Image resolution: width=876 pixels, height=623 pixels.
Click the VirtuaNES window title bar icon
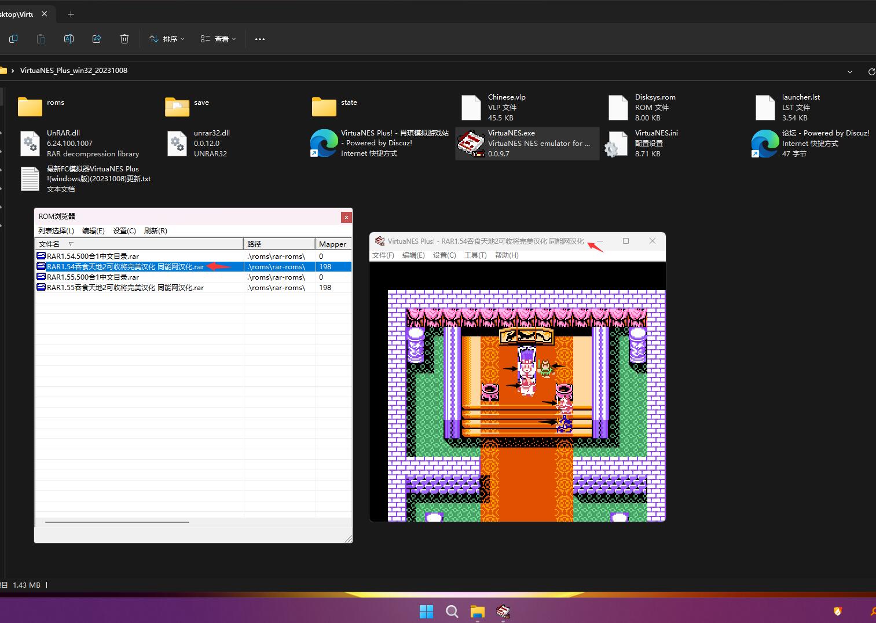[x=380, y=241]
